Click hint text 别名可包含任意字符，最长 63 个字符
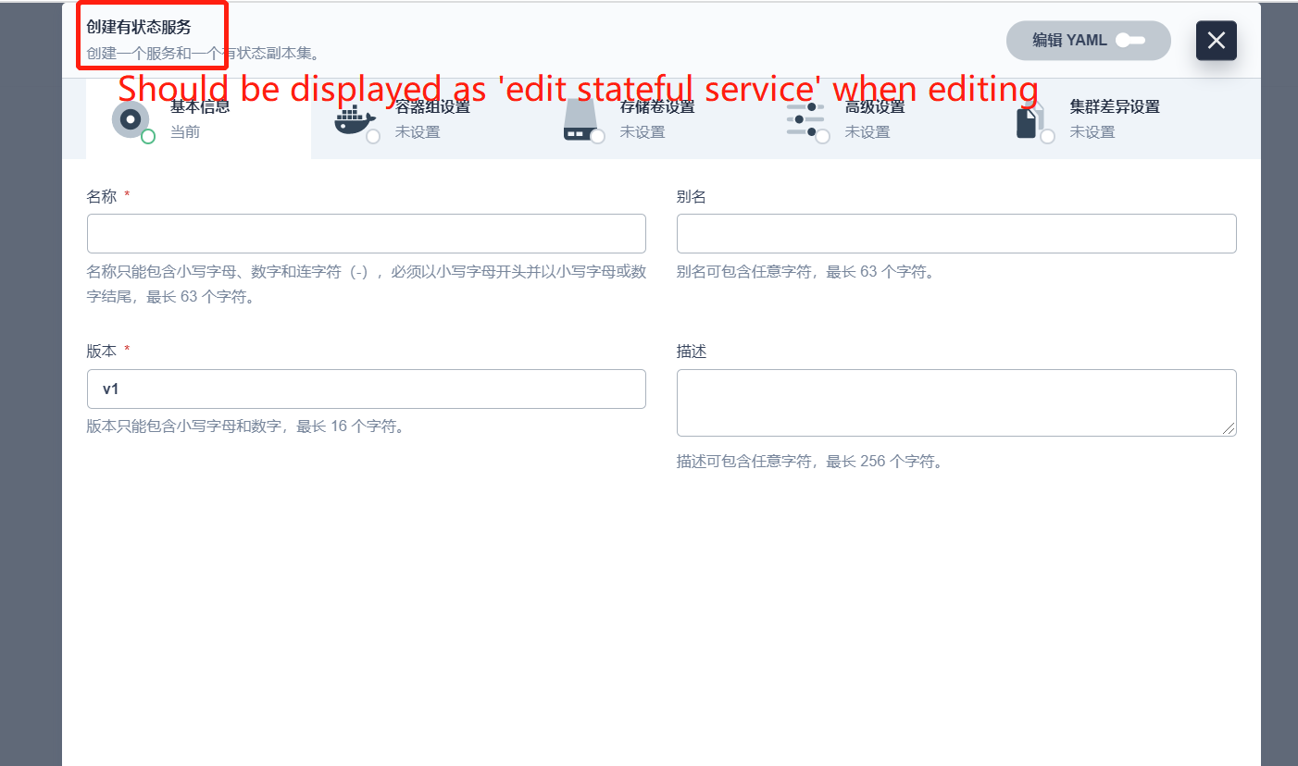The height and width of the screenshot is (766, 1298). [x=806, y=272]
